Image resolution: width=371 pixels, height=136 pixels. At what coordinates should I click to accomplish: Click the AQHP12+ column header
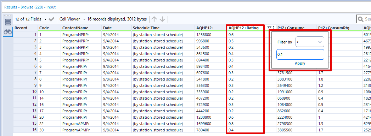click(210, 28)
